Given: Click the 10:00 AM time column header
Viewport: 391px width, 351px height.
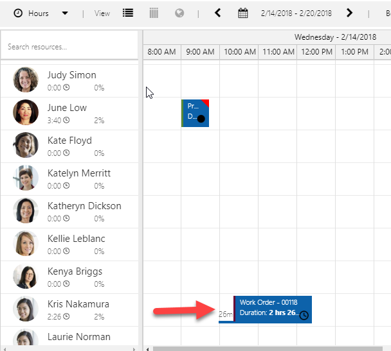Looking at the screenshot, I should 239,51.
